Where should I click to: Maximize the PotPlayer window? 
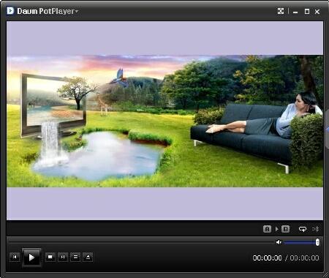(x=307, y=12)
